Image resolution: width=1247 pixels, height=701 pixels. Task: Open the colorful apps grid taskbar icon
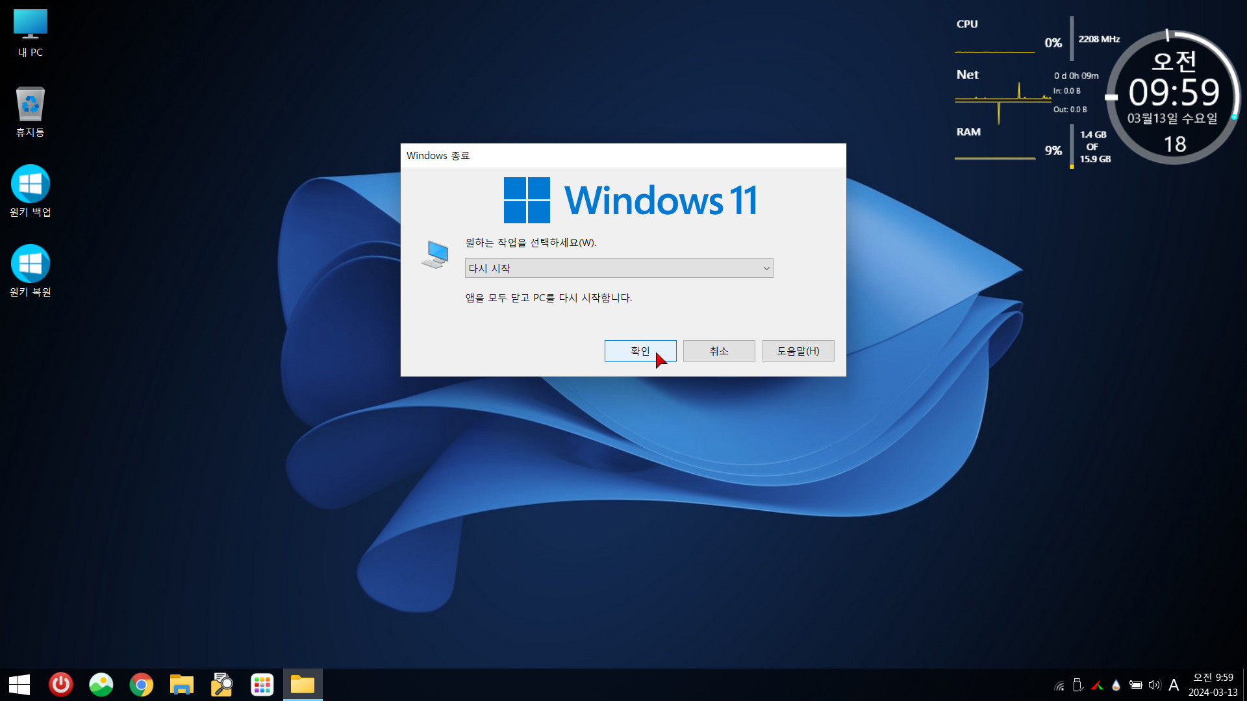[x=262, y=685]
